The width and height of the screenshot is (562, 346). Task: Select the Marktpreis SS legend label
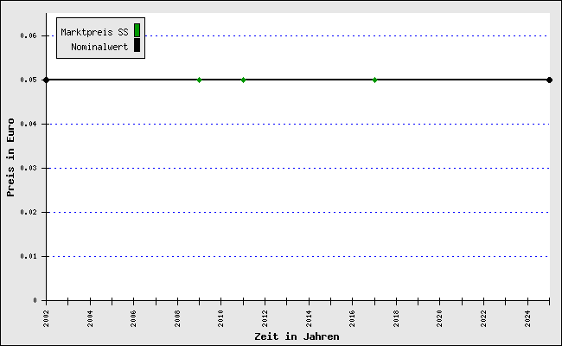[94, 32]
